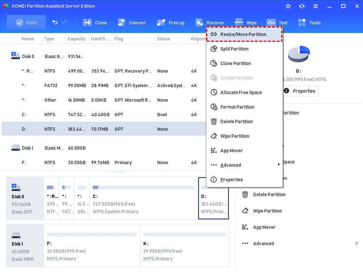Screen dimensions: 363x272
Task: Expand Advanced chevron in right panel
Action: [x=356, y=243]
